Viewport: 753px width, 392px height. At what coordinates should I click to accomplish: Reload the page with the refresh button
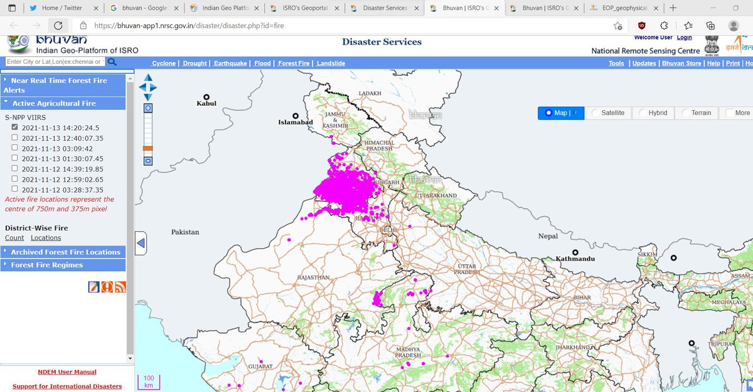[58, 26]
